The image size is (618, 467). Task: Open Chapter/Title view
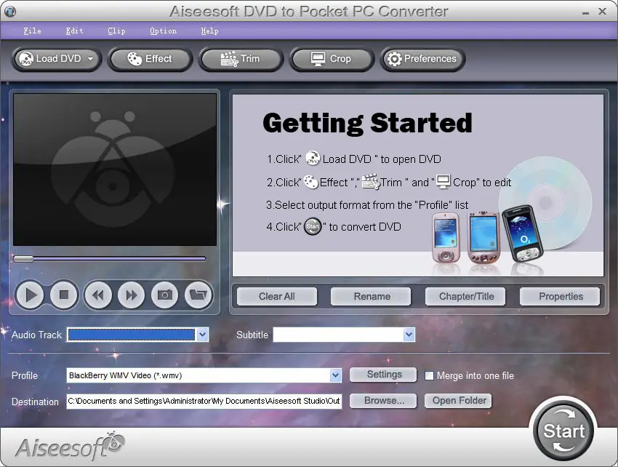tap(466, 296)
